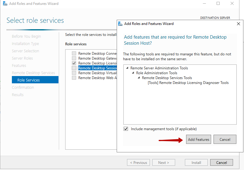The height and width of the screenshot is (170, 244).
Task: Go to Remote Desktop Services step
Action: (33, 73)
